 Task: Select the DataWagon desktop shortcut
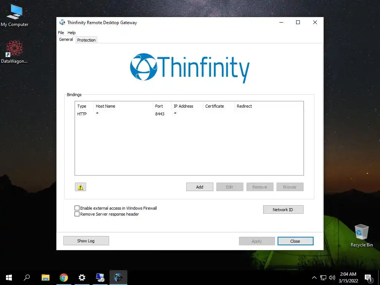14,52
